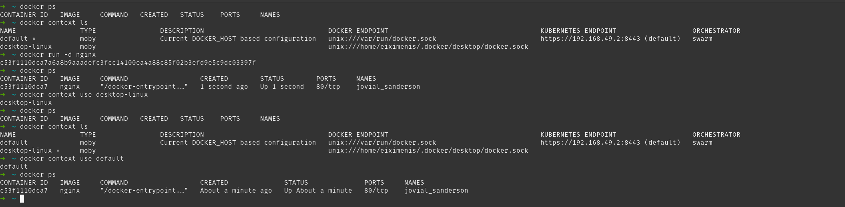Click the "docker context use desktop-linux" command
845x207 pixels.
tap(84, 95)
